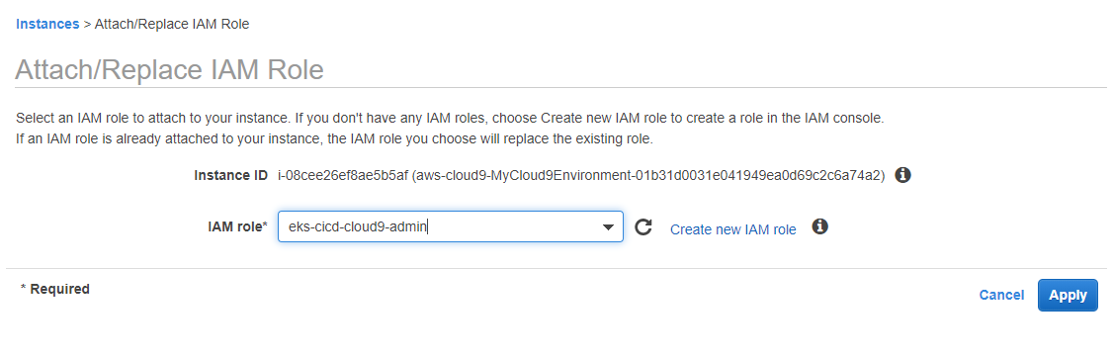Click the info icon beside the Instance ID
This screenshot has width=1113, height=358.
[x=902, y=175]
